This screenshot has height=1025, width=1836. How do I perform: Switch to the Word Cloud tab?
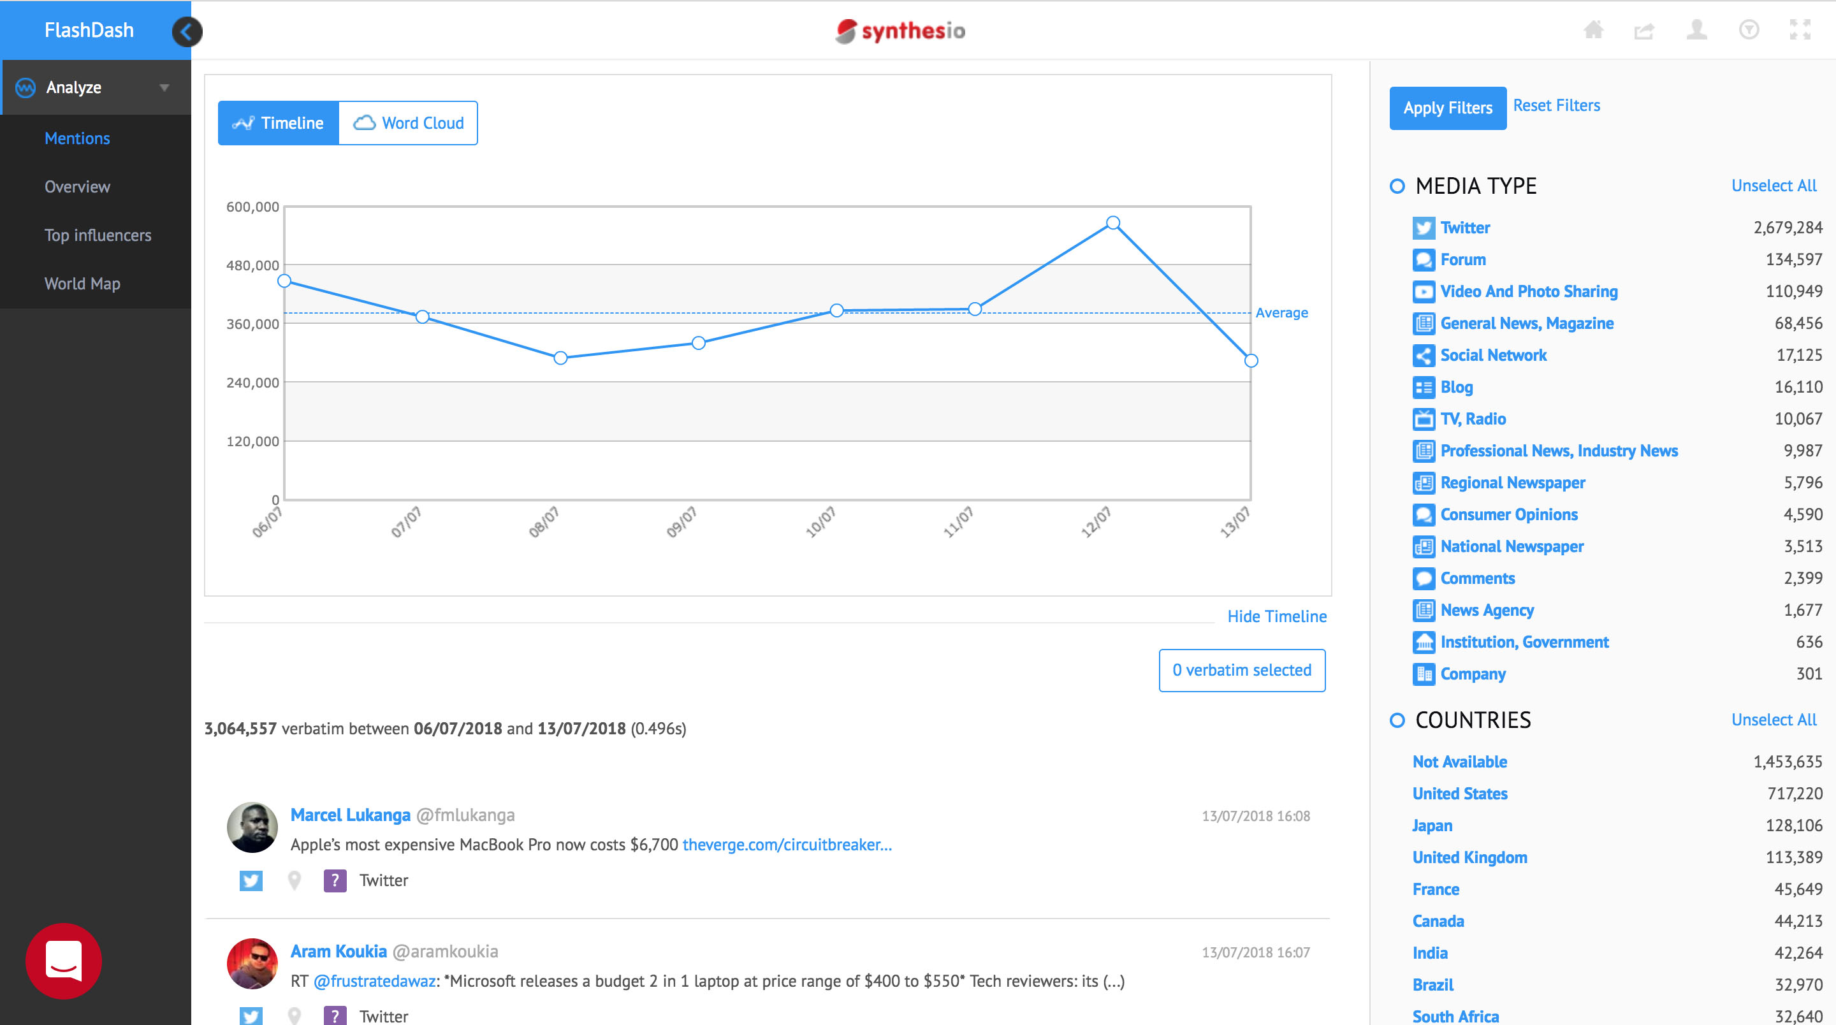pos(409,123)
